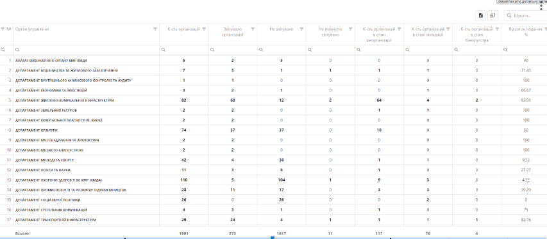
Task: Sort by 'Не звітувало' column header
Action: [x=281, y=29]
